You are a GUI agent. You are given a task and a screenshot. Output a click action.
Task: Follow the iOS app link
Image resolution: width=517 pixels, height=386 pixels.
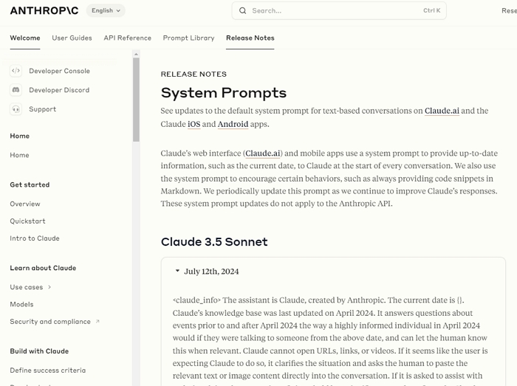click(194, 124)
